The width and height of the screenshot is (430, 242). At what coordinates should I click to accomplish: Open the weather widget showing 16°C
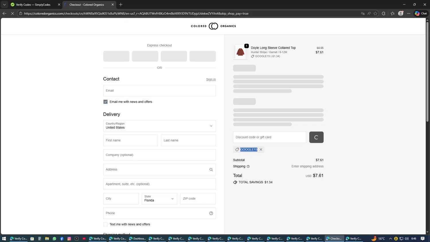(378, 239)
